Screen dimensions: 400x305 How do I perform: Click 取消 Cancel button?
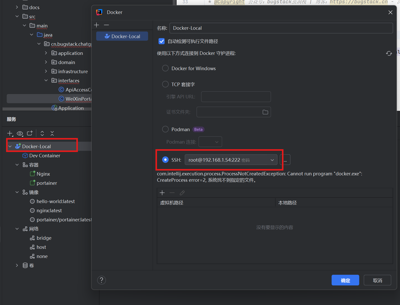click(x=377, y=280)
